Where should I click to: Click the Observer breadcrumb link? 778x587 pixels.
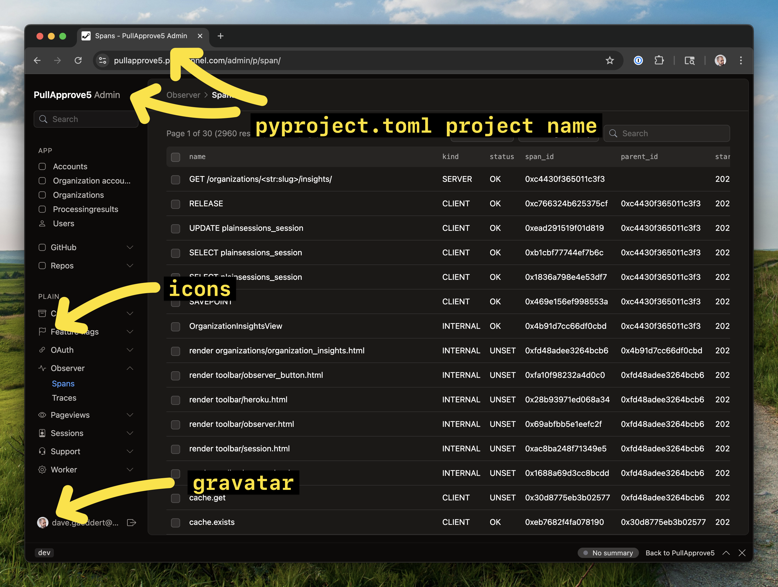point(183,95)
